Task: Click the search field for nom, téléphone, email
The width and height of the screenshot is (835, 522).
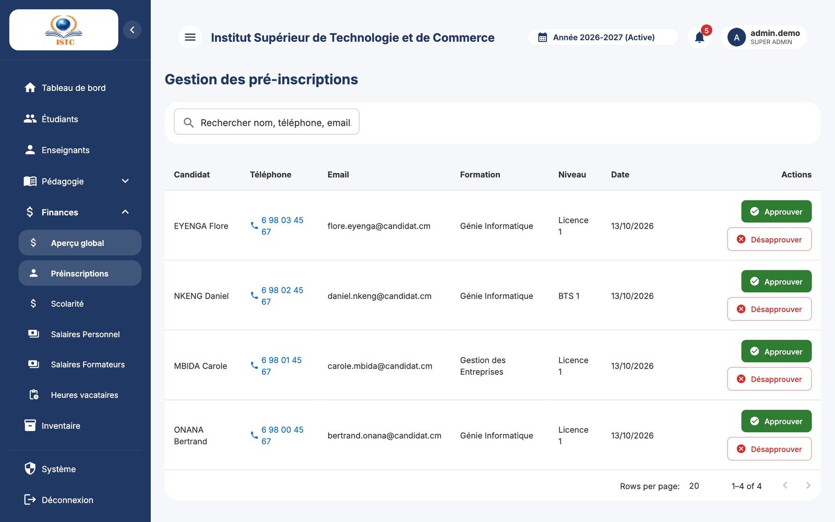Action: 267,122
